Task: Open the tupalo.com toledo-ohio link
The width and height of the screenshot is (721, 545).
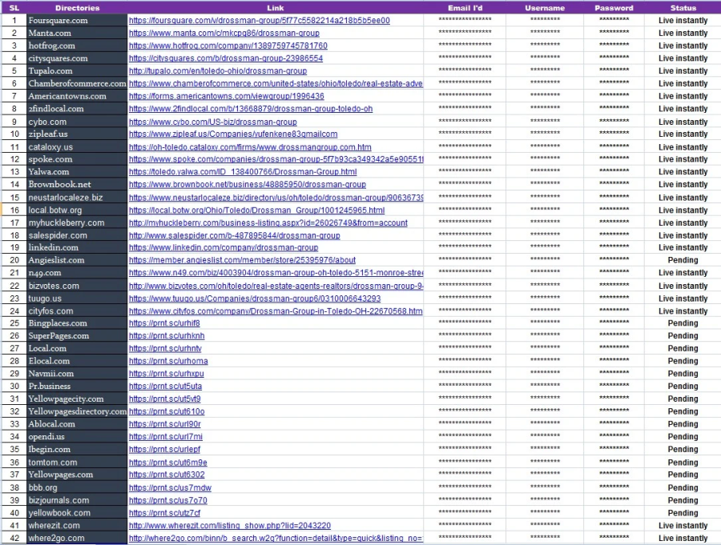Action: pyautogui.click(x=218, y=70)
